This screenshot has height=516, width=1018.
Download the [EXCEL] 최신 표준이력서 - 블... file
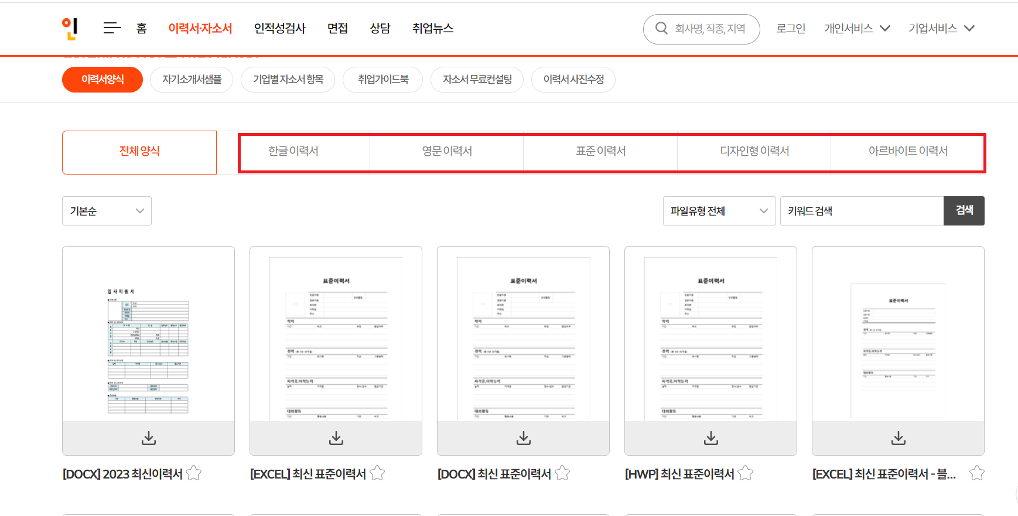pyautogui.click(x=899, y=438)
